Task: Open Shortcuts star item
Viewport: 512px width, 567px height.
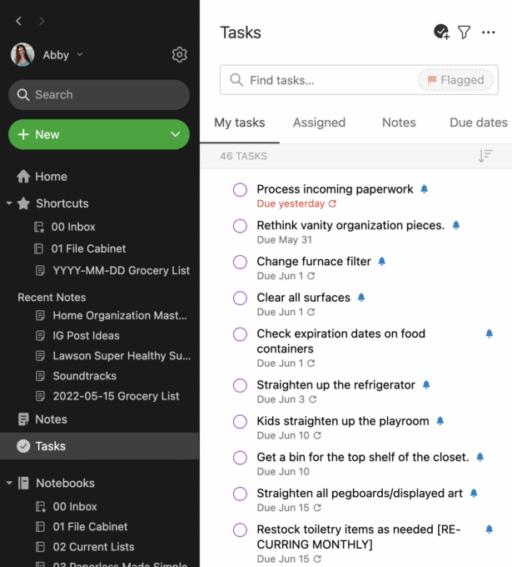Action: click(52, 203)
